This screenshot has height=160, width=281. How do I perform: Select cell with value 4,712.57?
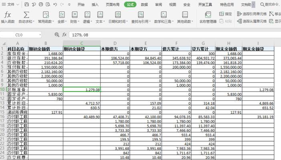[82, 103]
